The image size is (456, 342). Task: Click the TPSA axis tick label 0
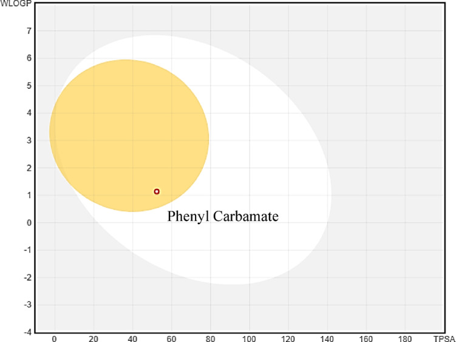click(55, 338)
